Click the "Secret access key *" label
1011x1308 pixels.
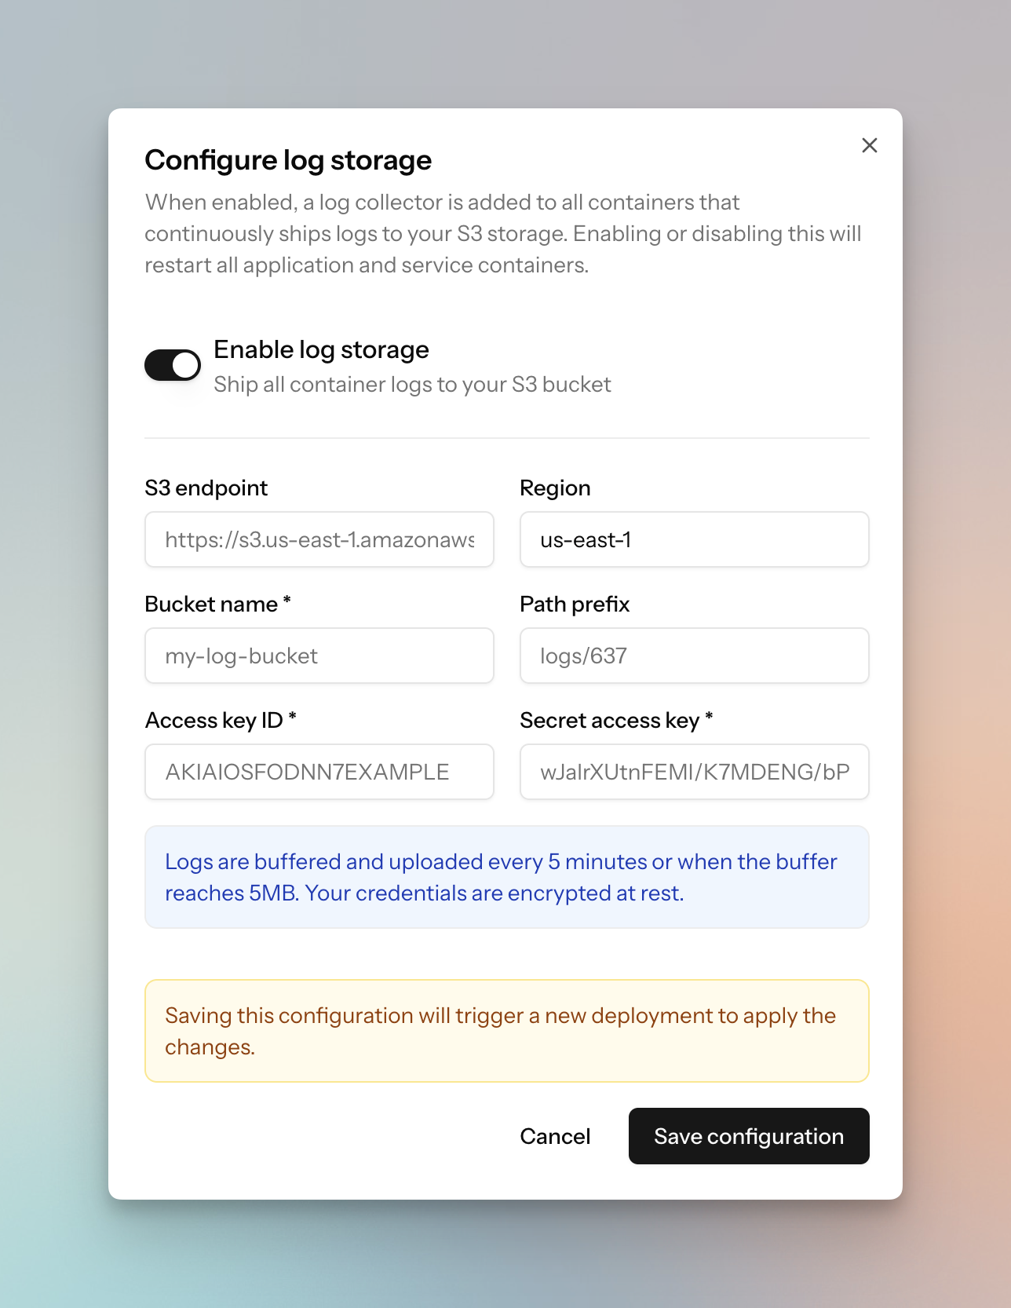(x=616, y=721)
